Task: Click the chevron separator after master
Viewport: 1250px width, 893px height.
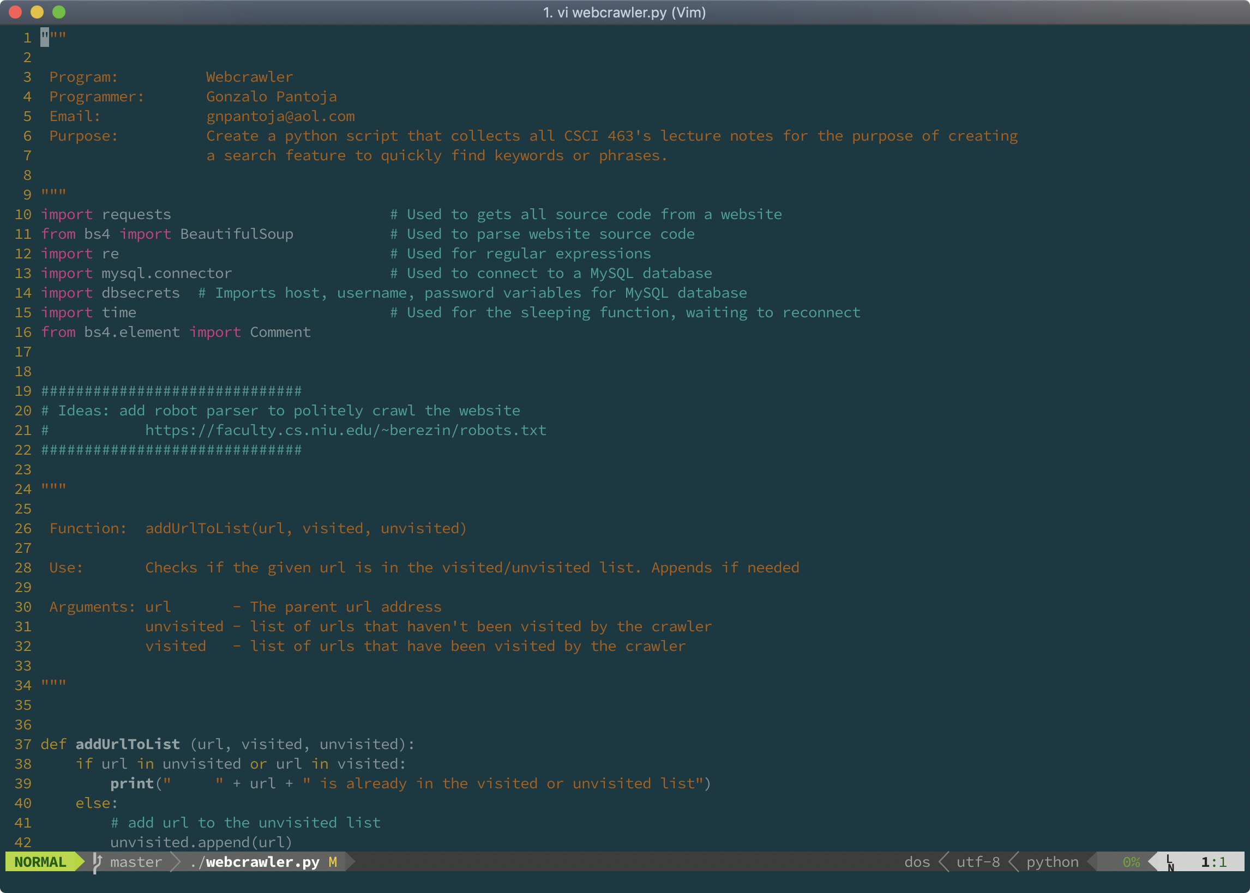Action: (x=176, y=862)
